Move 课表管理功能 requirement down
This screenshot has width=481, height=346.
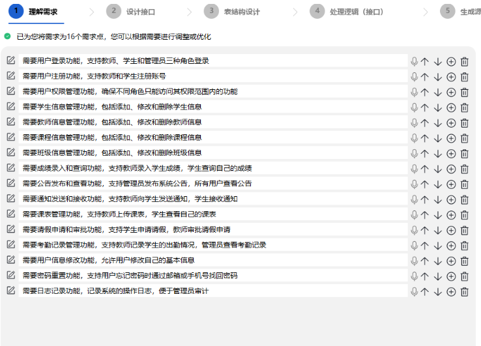[x=438, y=214]
